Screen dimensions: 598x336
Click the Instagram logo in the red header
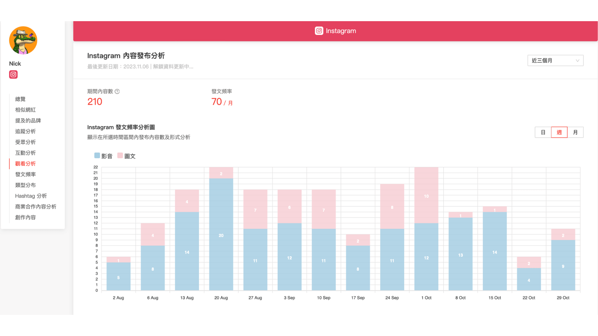(x=319, y=31)
